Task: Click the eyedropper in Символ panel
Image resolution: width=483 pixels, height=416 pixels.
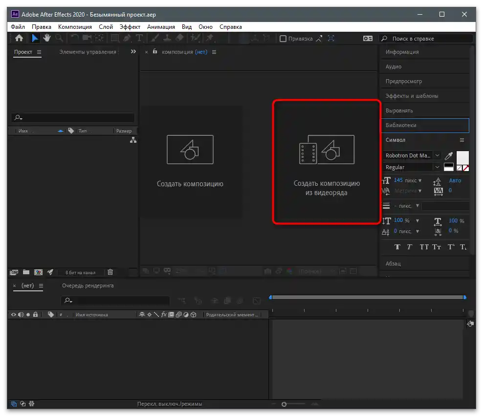Action: (x=448, y=155)
